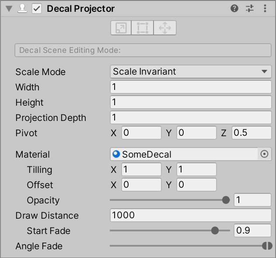Open the Scale Mode dropdown
This screenshot has height=258, width=276.
191,72
